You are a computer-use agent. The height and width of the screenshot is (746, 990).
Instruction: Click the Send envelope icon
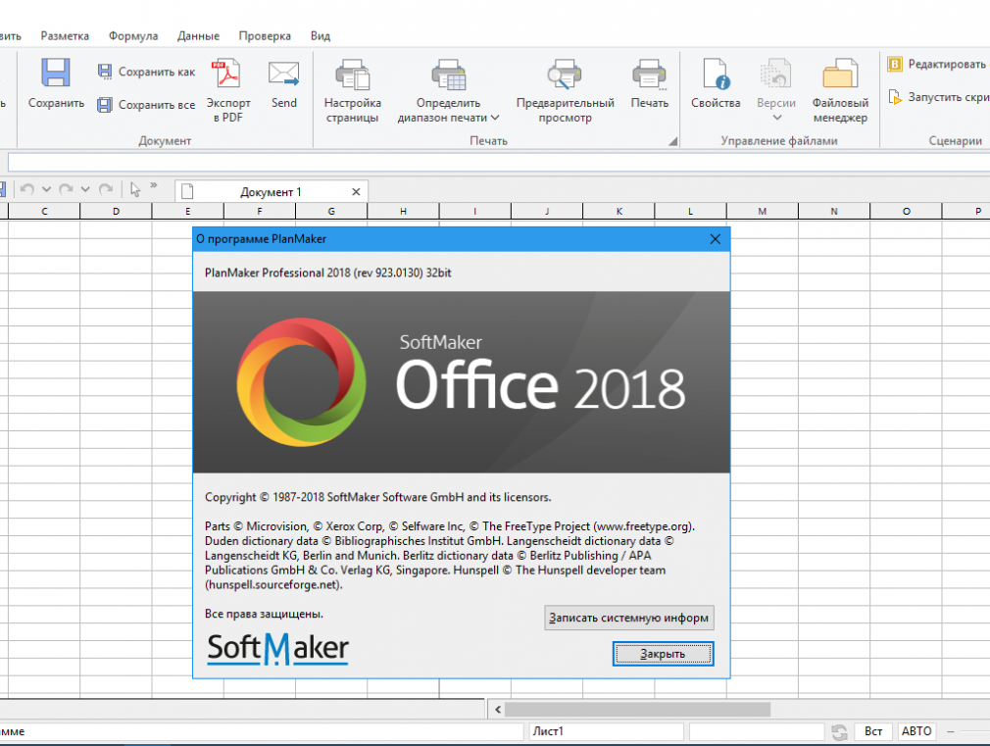pos(283,73)
